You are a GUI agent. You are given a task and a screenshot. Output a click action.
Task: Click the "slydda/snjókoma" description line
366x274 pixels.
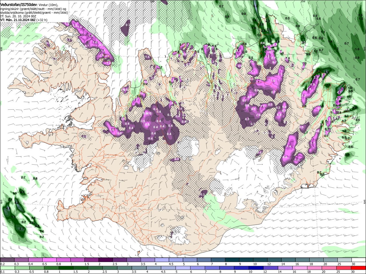click(34, 13)
